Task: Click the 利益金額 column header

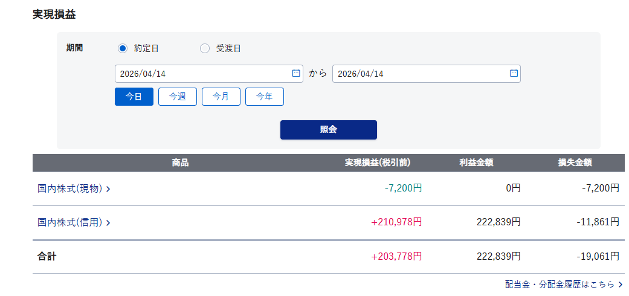Action: [476, 162]
